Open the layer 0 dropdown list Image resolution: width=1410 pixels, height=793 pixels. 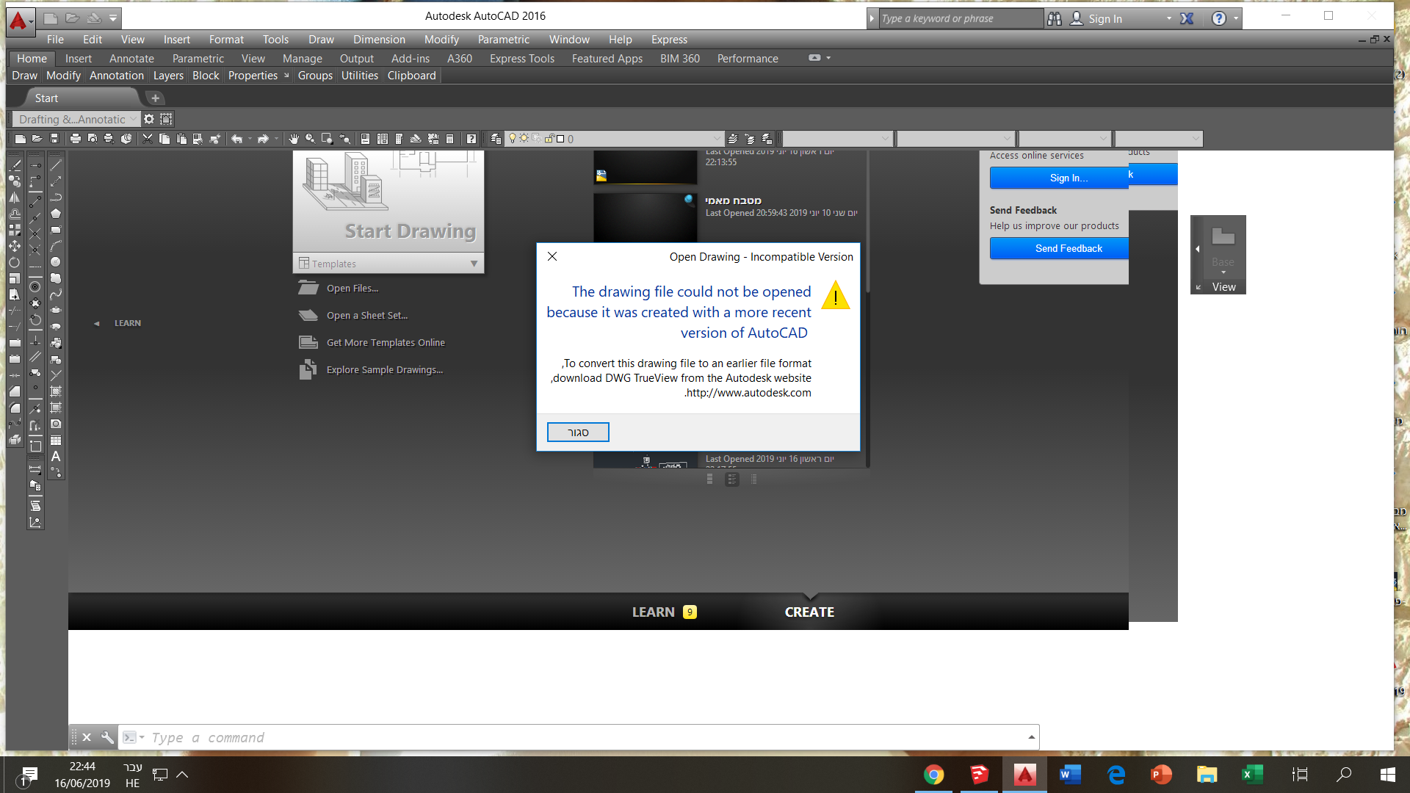click(x=717, y=139)
